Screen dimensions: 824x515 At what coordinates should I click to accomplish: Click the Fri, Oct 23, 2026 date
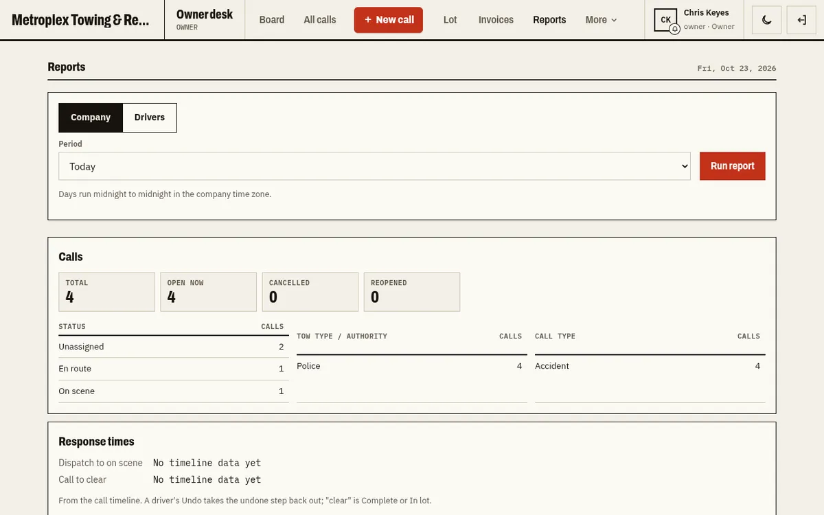point(737,68)
